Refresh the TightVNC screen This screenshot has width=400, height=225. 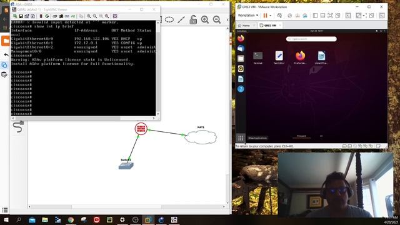pos(47,16)
